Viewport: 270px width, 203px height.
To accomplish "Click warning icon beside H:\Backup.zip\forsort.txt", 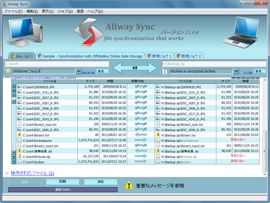I will pyautogui.click(x=158, y=135).
